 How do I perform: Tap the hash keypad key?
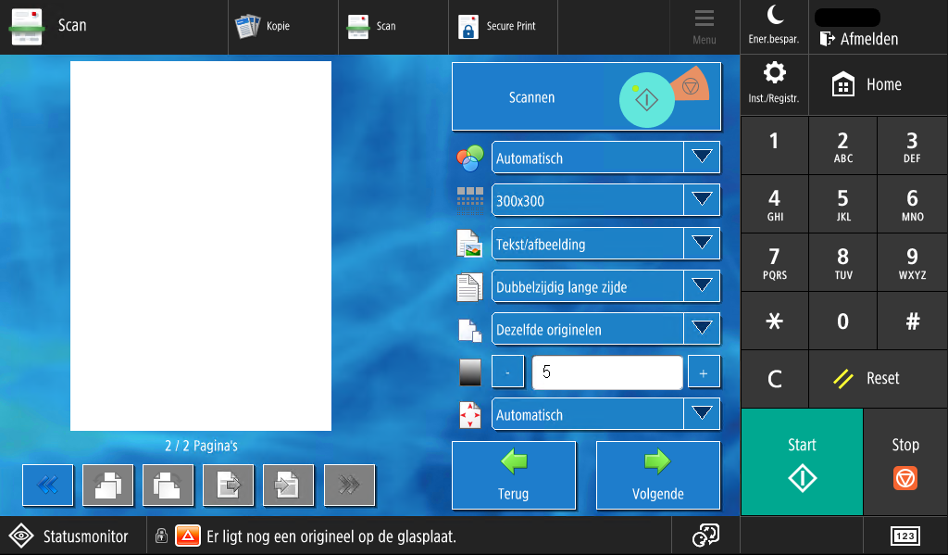pos(912,321)
